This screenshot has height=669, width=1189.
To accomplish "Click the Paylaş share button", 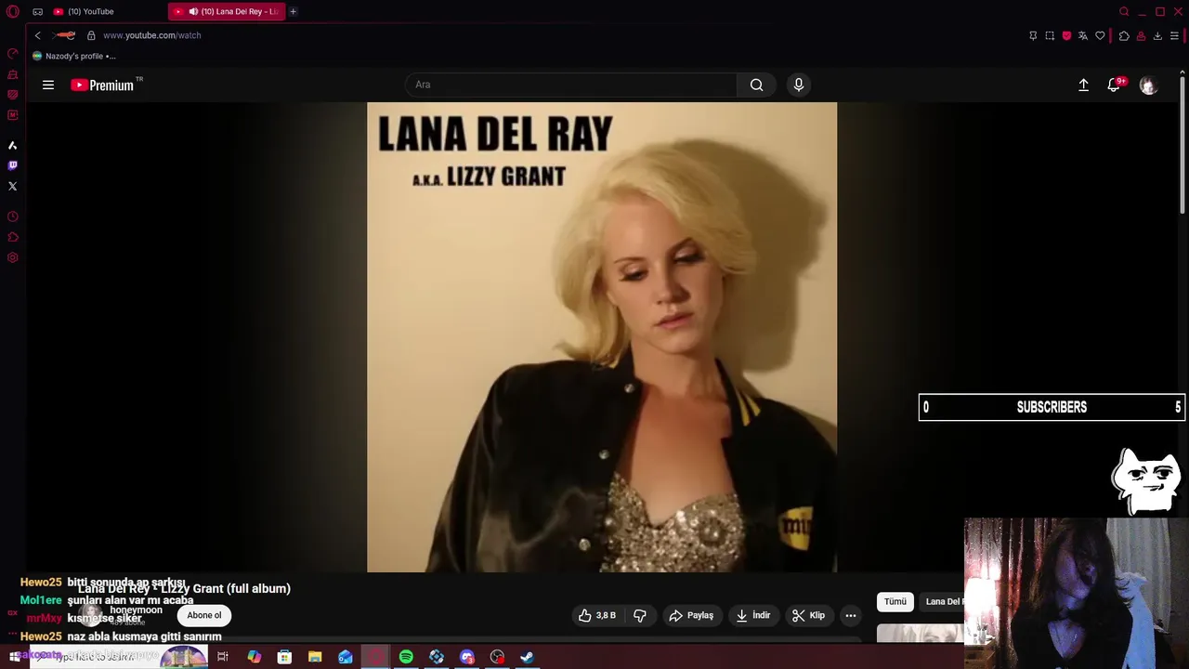I will [x=691, y=615].
